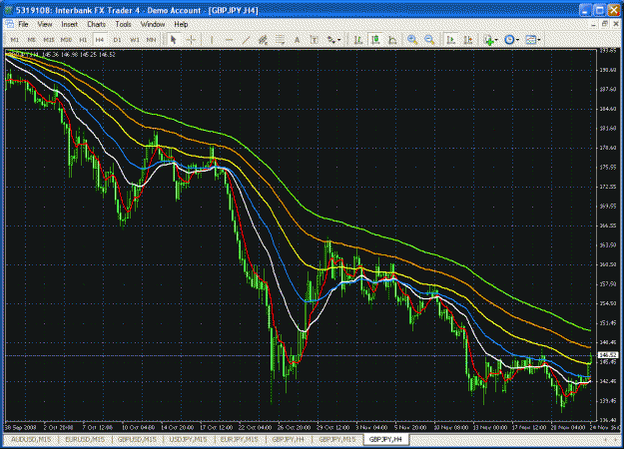The image size is (624, 449).
Task: Open the Tools menu
Action: tap(123, 24)
